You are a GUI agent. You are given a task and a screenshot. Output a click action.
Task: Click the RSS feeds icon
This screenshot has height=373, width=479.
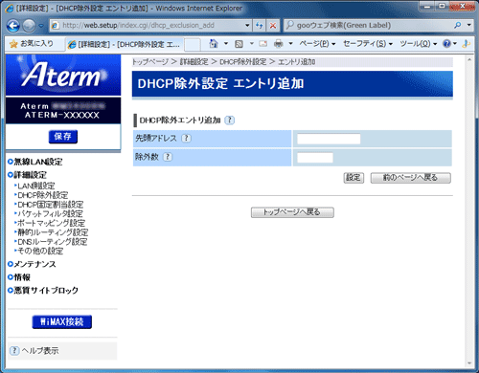coord(239,44)
